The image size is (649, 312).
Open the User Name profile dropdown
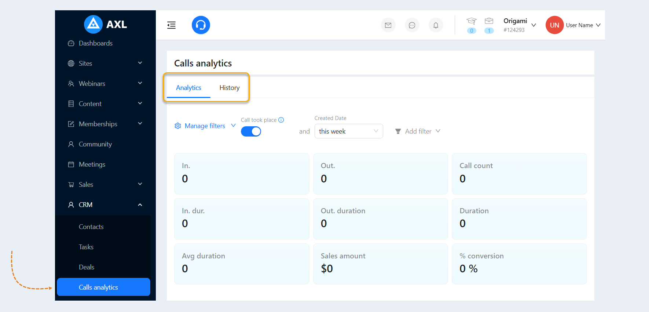(583, 25)
